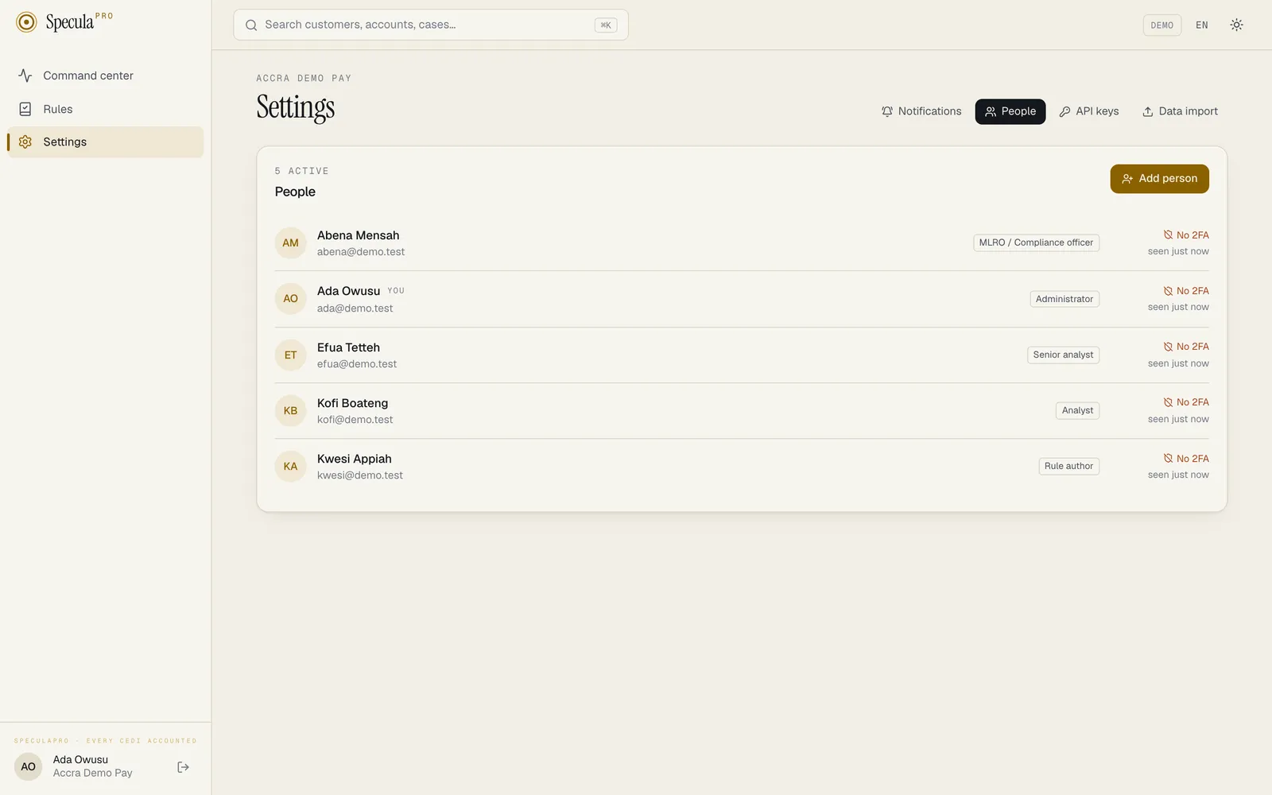
Task: Click the email efua@demo.test
Action: [357, 364]
